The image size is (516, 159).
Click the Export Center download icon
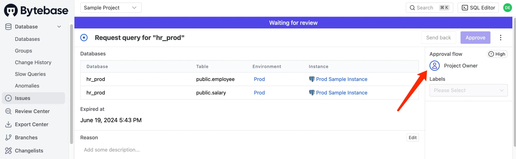(8, 124)
